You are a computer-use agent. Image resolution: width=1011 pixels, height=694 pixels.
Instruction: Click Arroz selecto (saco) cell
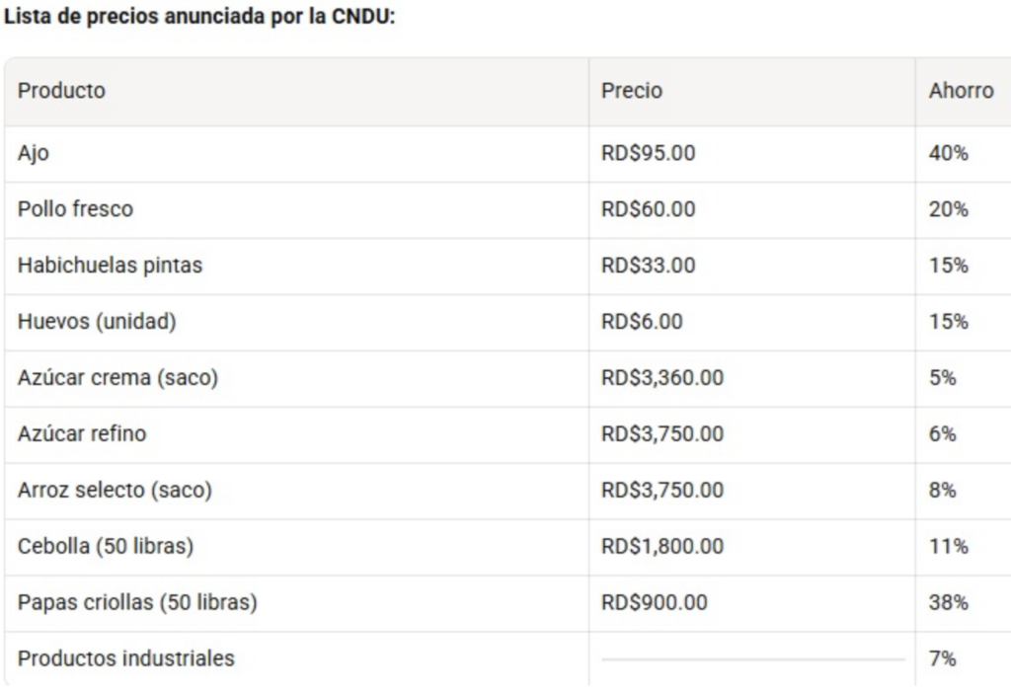click(x=115, y=490)
